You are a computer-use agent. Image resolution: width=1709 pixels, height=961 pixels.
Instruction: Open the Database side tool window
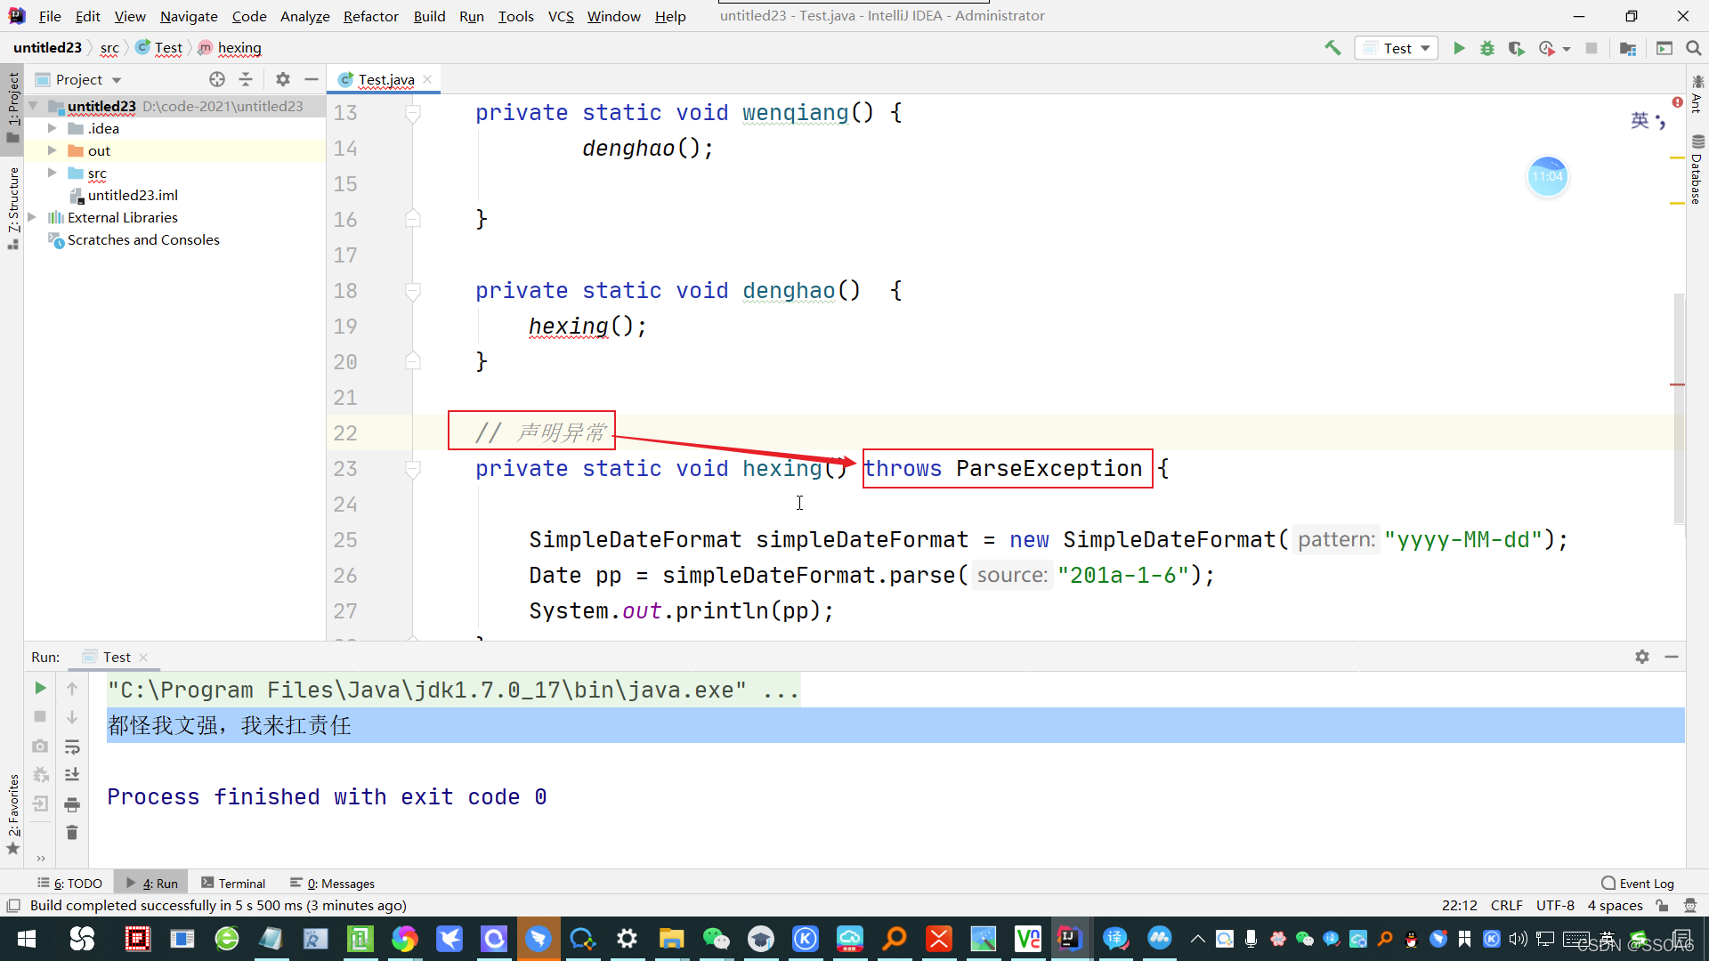(x=1697, y=170)
